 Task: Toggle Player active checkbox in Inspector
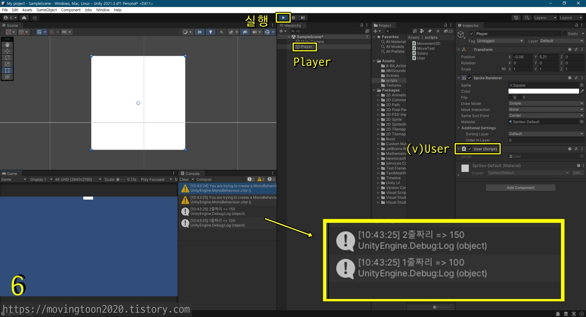(x=472, y=34)
